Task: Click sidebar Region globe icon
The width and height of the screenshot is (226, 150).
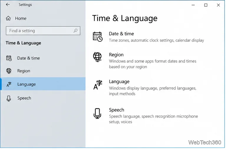Action: coord(9,71)
